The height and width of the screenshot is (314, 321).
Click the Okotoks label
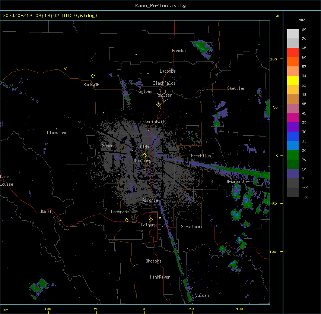153,261
